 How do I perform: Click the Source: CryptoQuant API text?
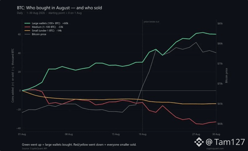[34, 149]
